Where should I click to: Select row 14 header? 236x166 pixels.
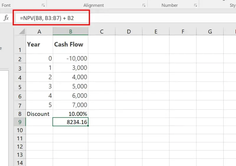20,162
